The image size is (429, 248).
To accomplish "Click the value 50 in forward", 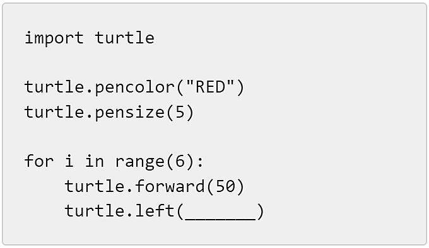I will click(225, 186).
